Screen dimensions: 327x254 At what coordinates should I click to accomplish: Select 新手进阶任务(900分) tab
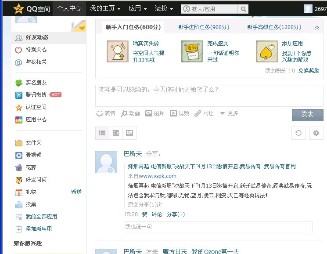tap(204, 27)
